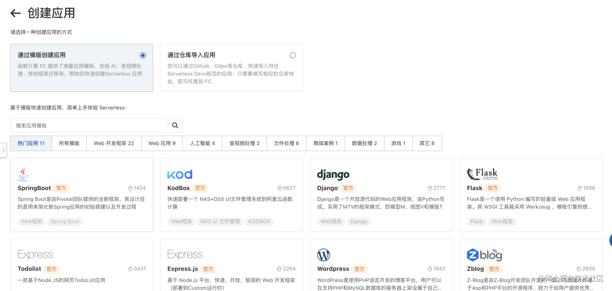612x291 pixels.
Task: Click the flame icon beside 1586
Action: [x=579, y=188]
